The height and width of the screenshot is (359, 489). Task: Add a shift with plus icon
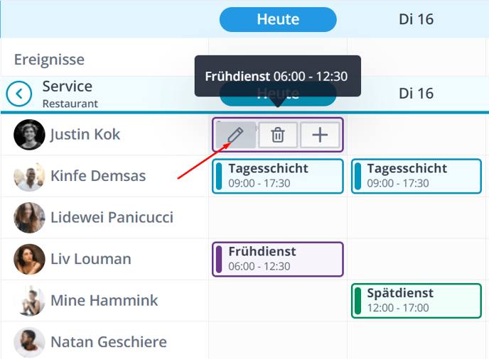pos(320,135)
